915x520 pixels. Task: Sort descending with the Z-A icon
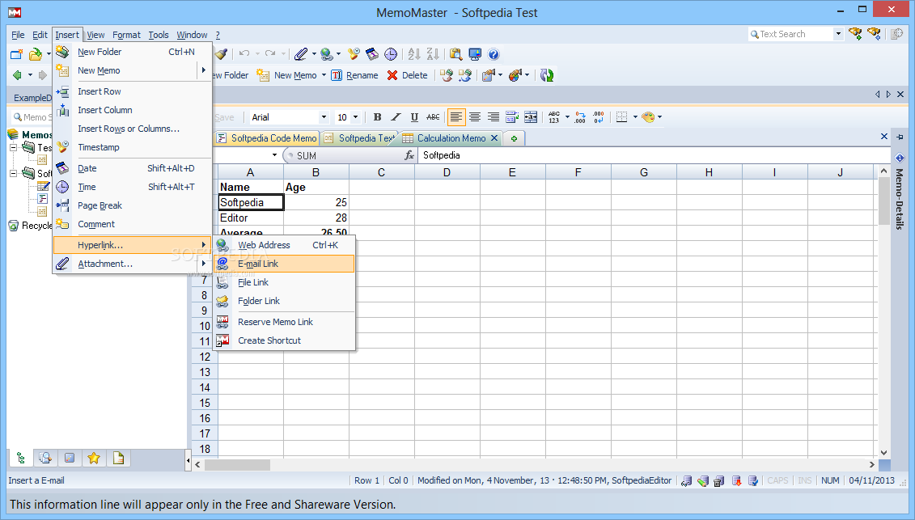coord(433,54)
